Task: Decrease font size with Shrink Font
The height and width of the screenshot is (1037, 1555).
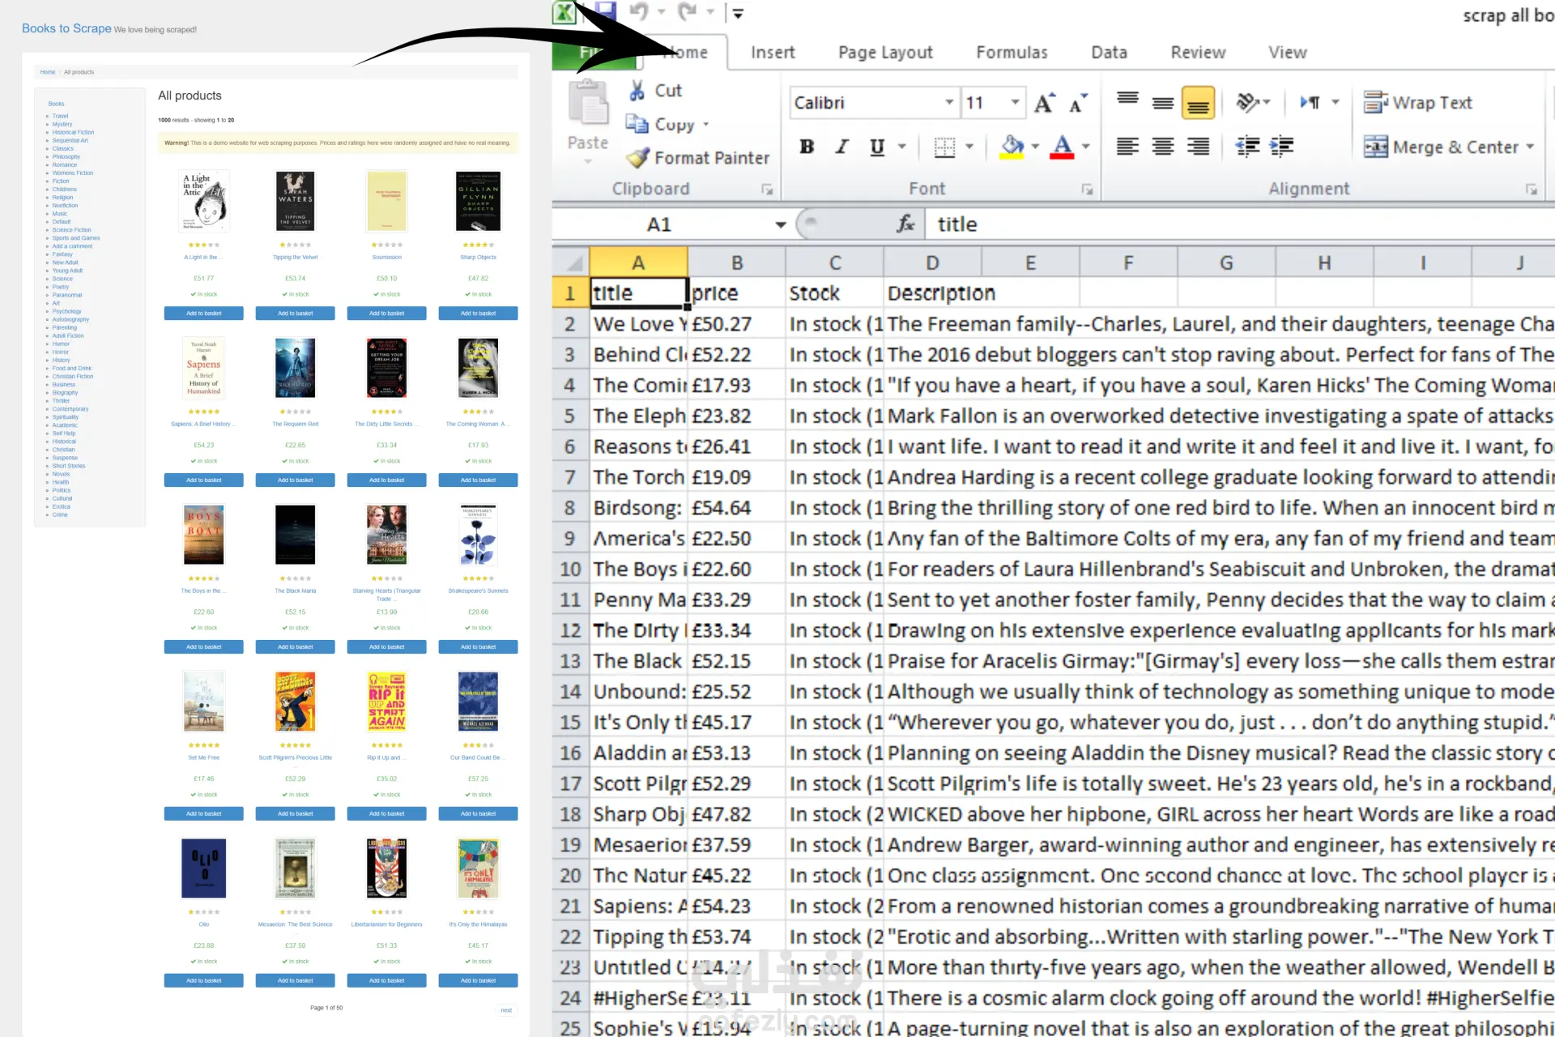Action: click(1078, 103)
